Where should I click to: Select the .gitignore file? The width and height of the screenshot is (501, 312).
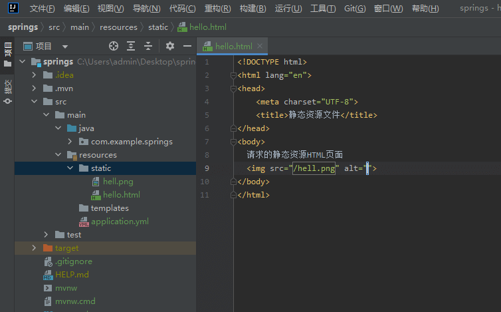(74, 261)
